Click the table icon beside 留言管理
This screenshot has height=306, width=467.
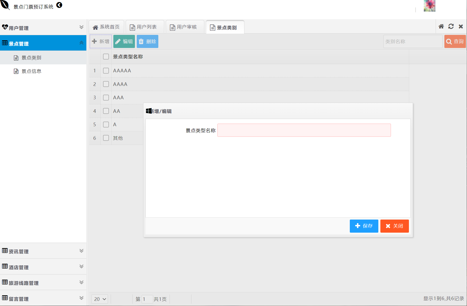pos(5,298)
